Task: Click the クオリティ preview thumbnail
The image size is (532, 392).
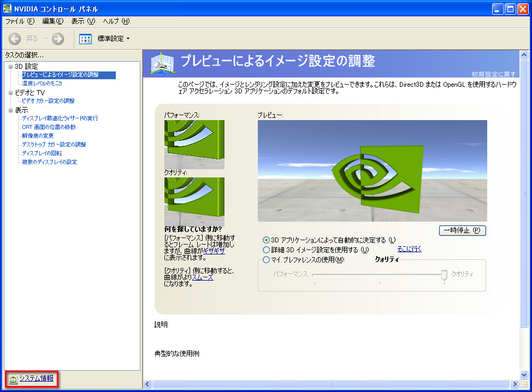Action: point(194,202)
